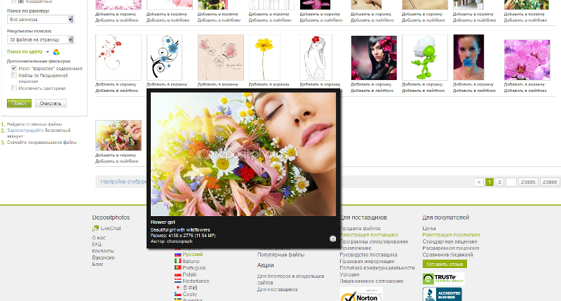Open the blue flowers black swirl thumbnail
The height and width of the screenshot is (301, 561).
click(x=165, y=58)
